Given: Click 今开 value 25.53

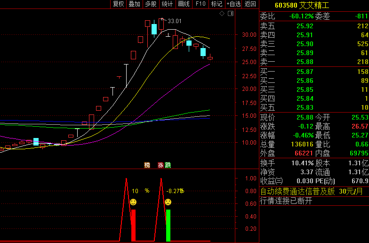Looking at the screenshot, I should coord(360,117).
